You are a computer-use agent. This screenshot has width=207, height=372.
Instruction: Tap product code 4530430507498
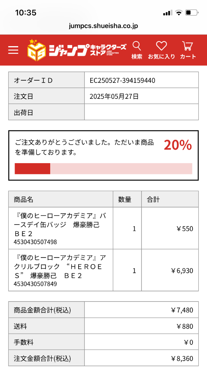pos(35,242)
